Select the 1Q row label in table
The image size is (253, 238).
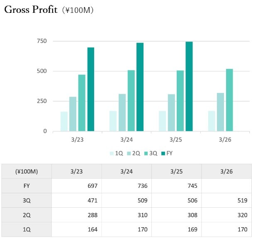click(x=27, y=229)
